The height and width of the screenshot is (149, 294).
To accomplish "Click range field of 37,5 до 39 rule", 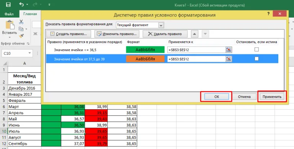I will coord(196,59).
